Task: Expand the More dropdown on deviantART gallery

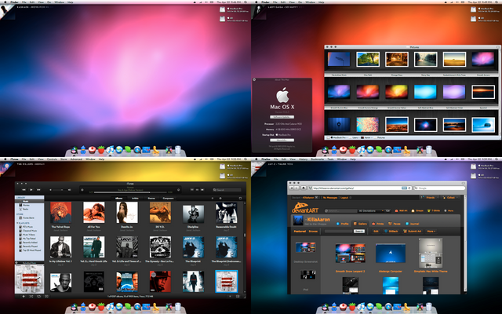Action: [x=431, y=232]
